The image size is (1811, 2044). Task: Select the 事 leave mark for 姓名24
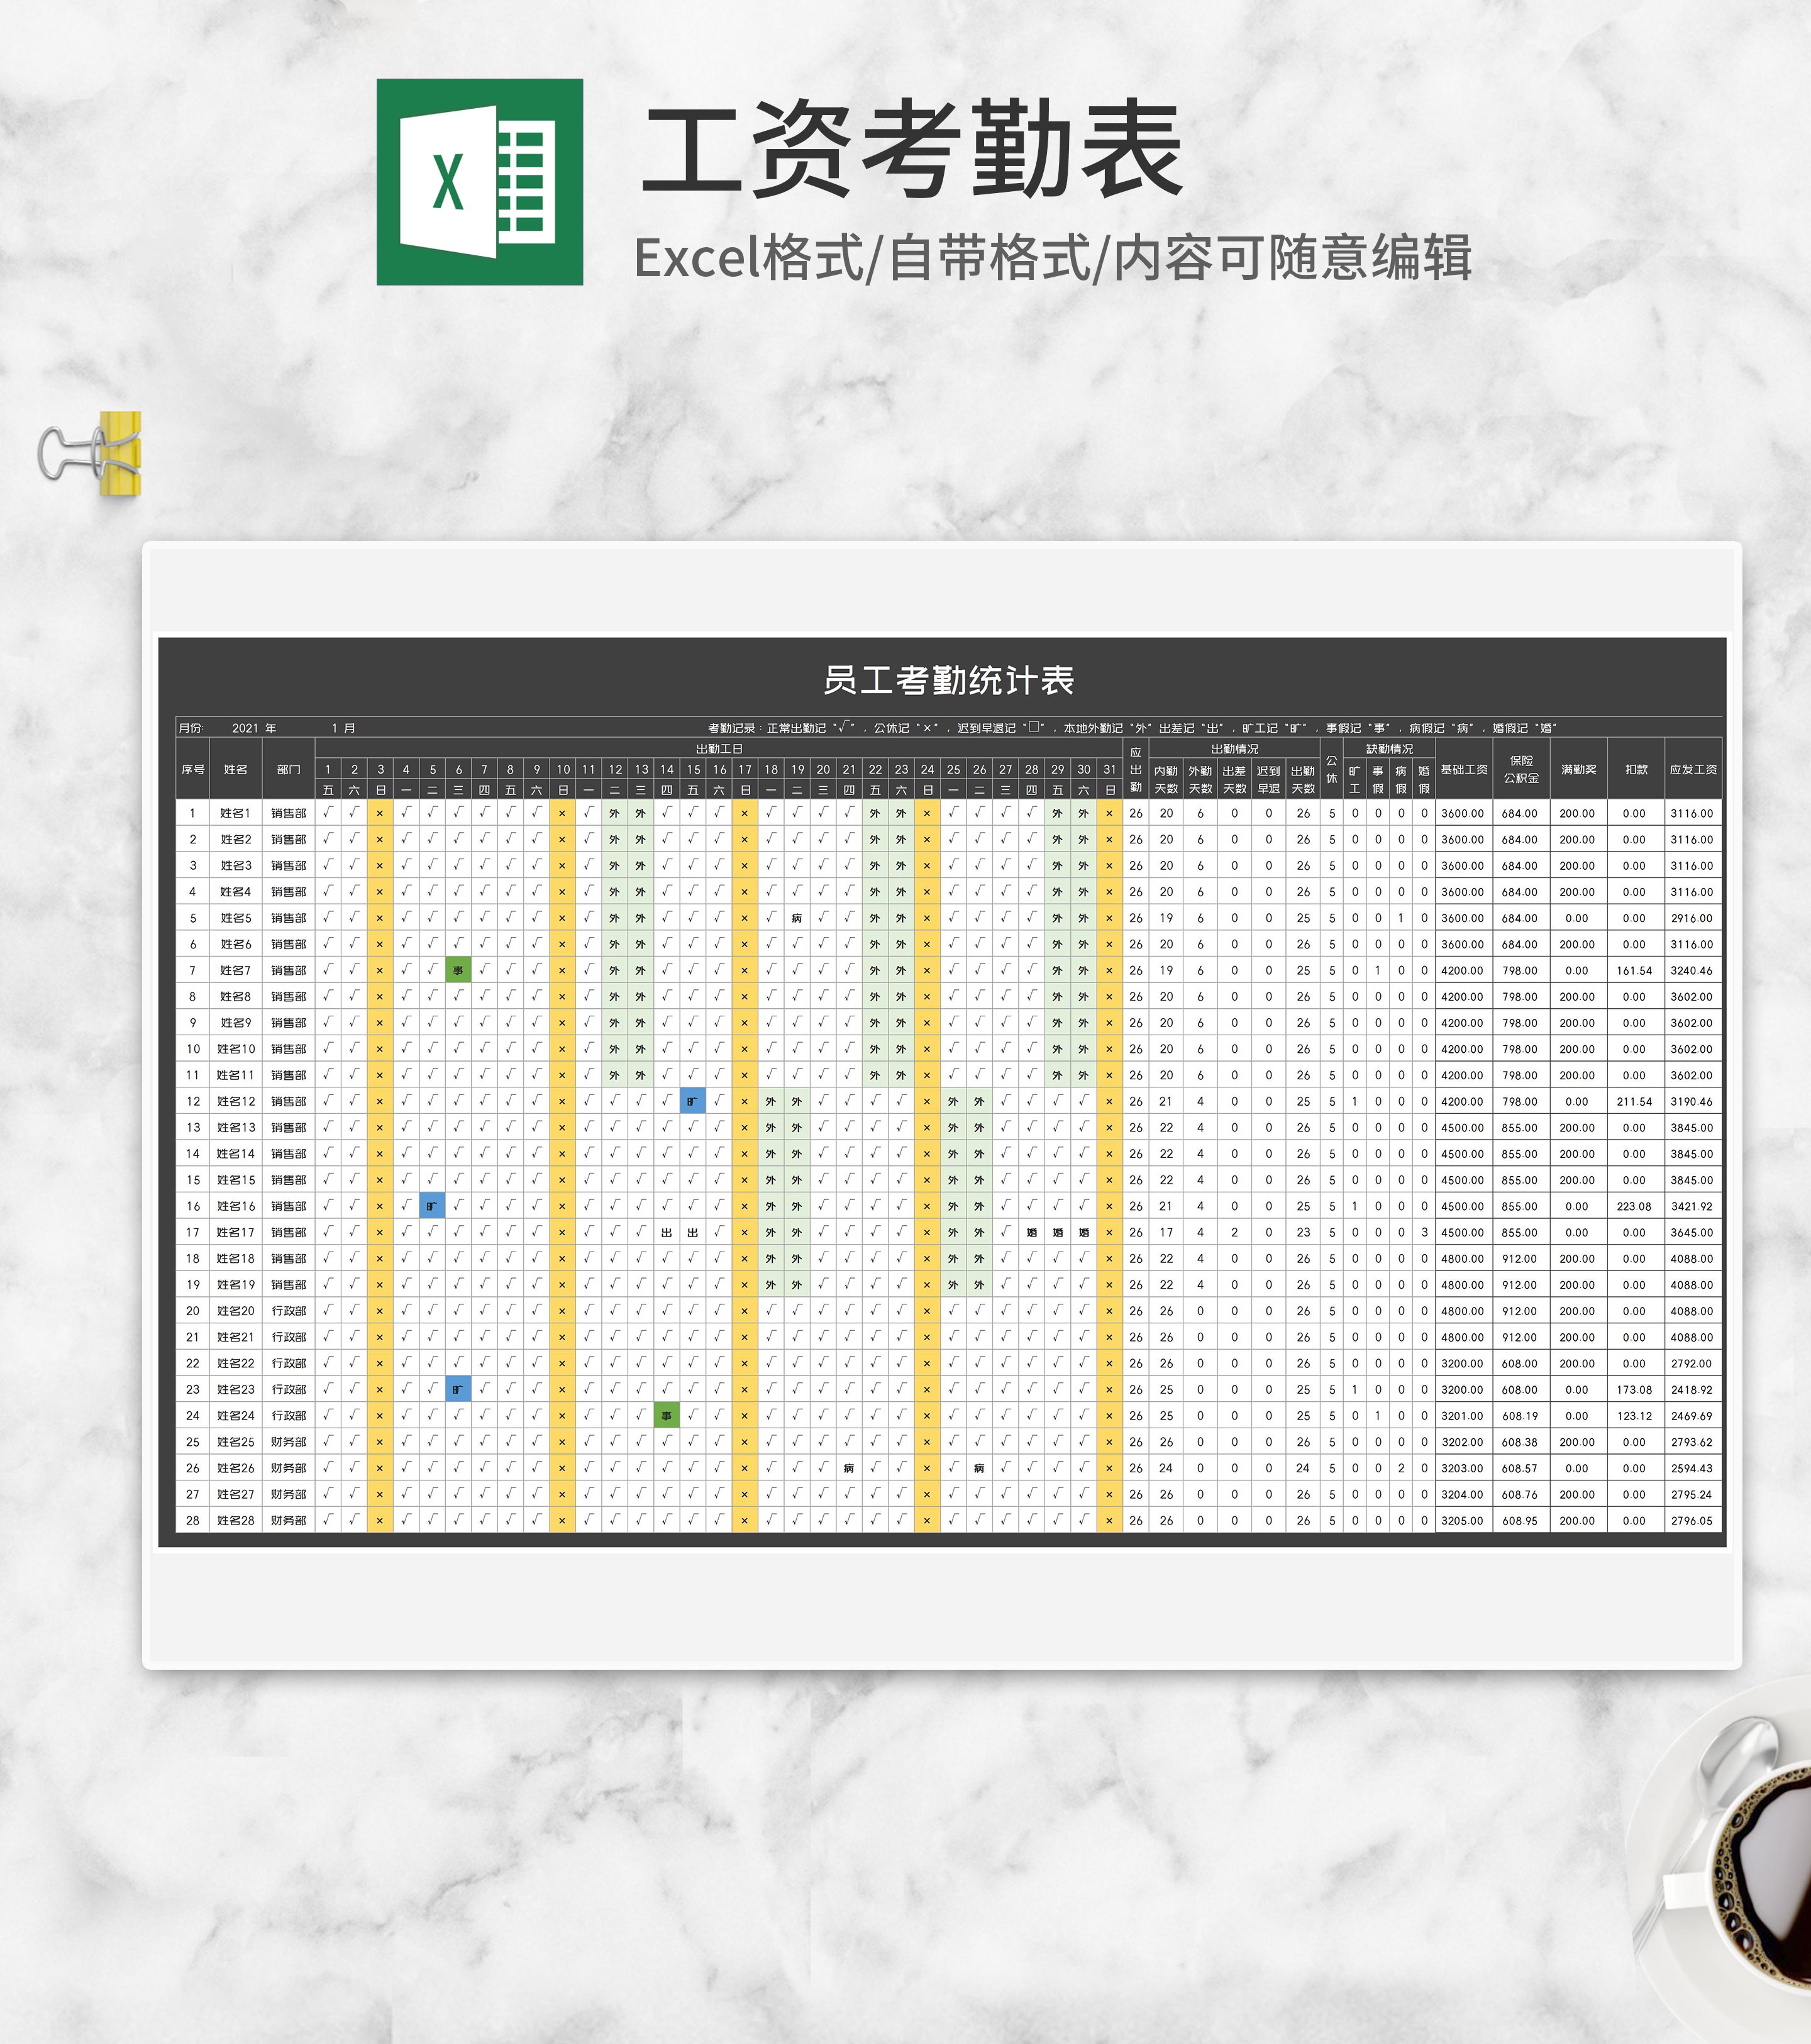(666, 1415)
